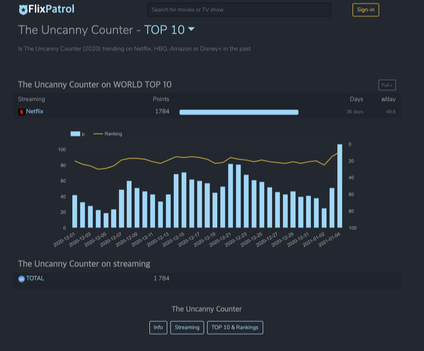Select the tallest bar for 2021-01-04

tap(339, 186)
